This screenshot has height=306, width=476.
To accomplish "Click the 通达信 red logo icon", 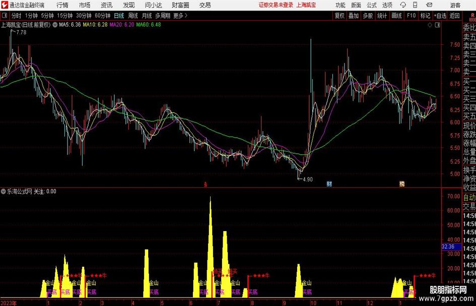I will tap(5, 5).
